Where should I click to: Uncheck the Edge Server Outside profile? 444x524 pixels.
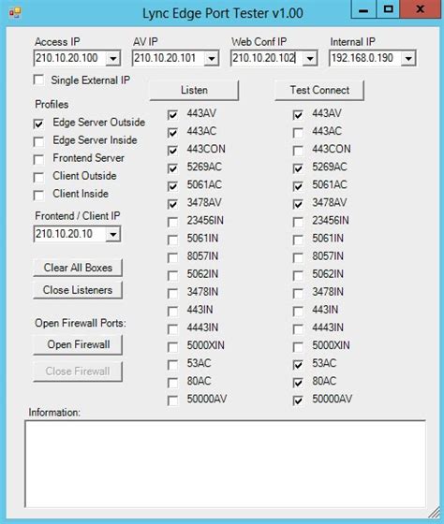pyautogui.click(x=38, y=124)
